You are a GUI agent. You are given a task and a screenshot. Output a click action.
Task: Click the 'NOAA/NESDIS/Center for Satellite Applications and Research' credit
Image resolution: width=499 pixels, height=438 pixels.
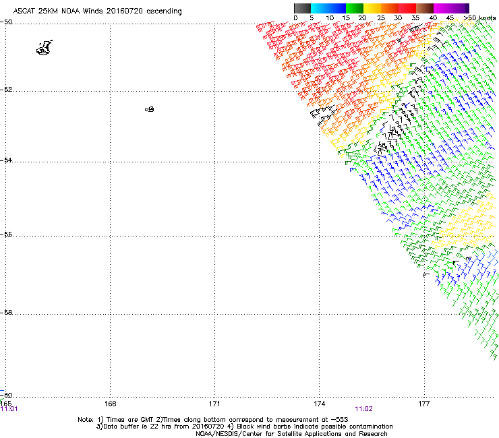click(291, 434)
